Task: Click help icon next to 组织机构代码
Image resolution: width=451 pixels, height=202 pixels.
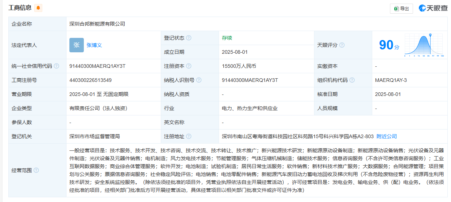Action: click(352, 80)
